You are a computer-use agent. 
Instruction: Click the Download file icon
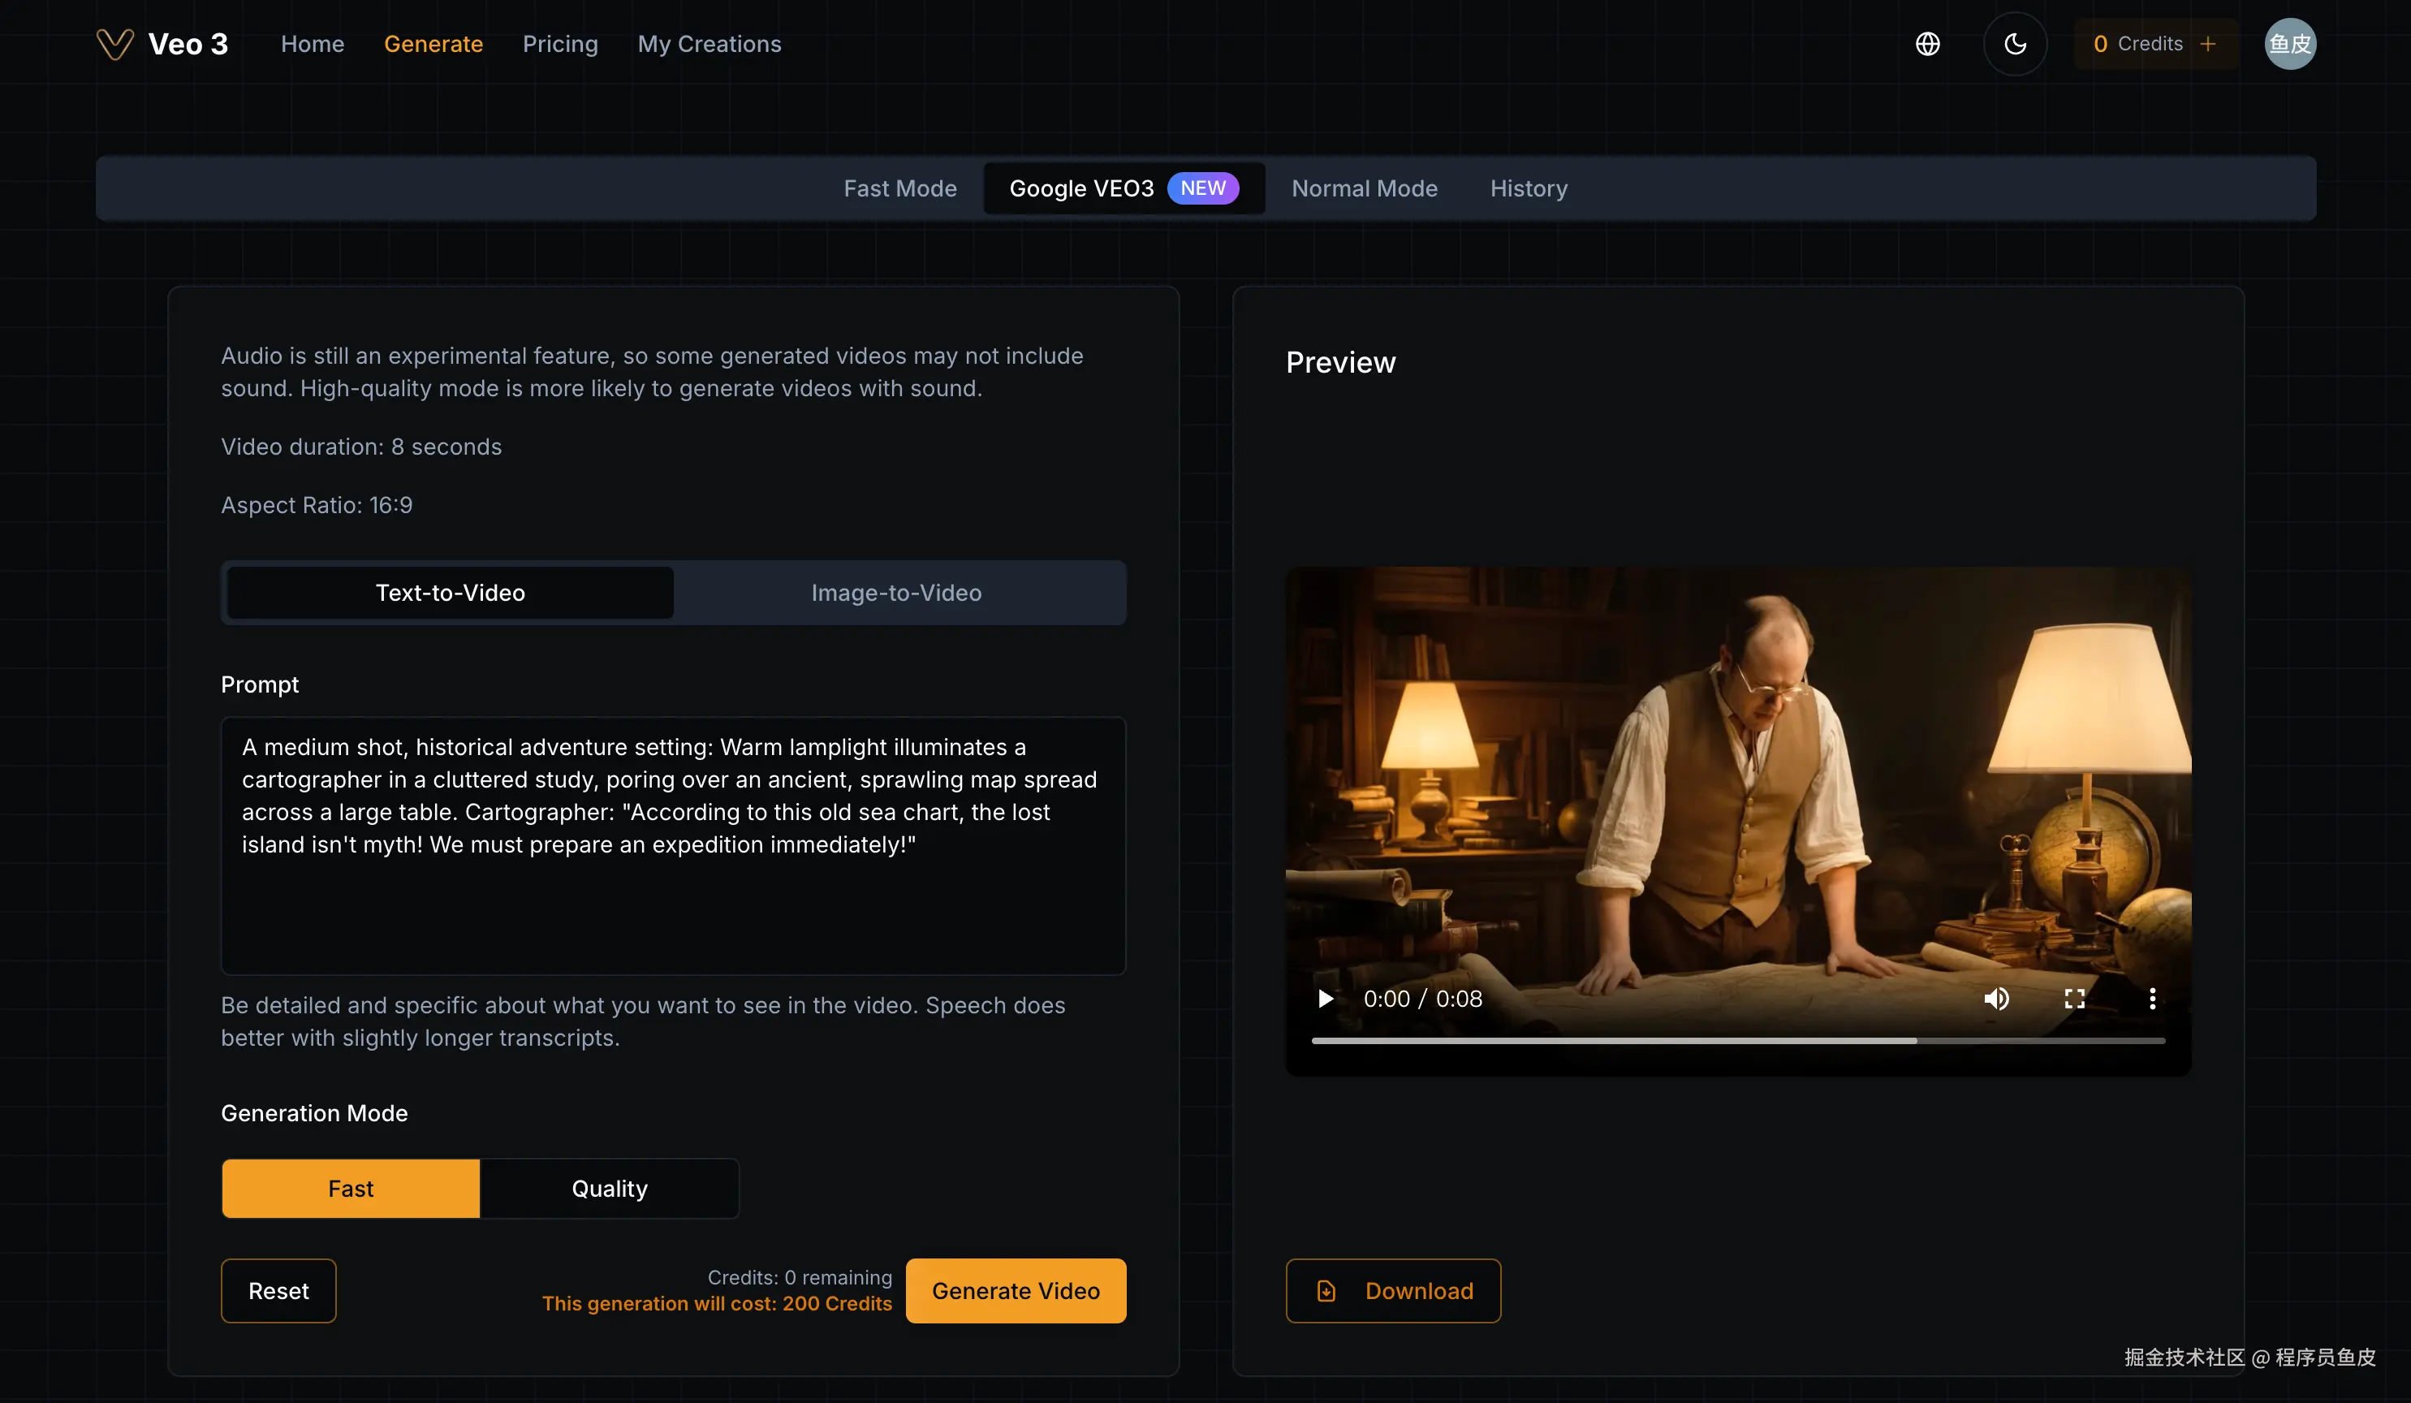click(x=1326, y=1291)
